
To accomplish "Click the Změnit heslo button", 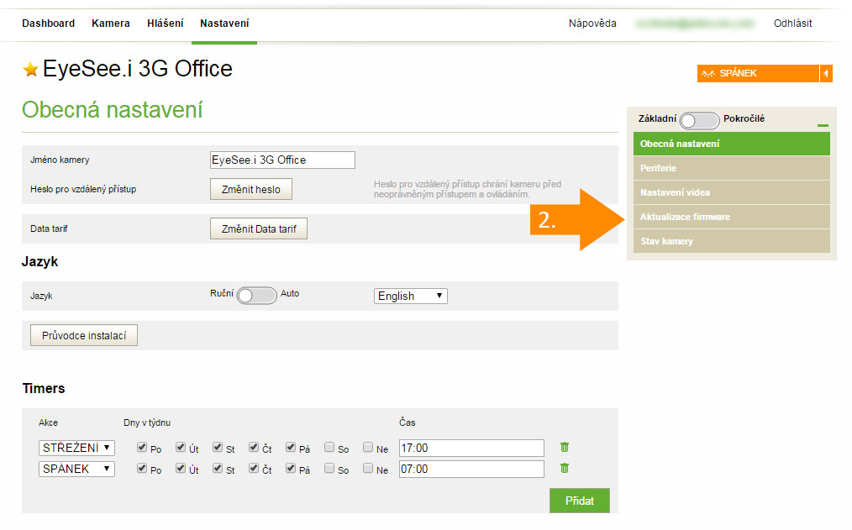I will [x=250, y=189].
